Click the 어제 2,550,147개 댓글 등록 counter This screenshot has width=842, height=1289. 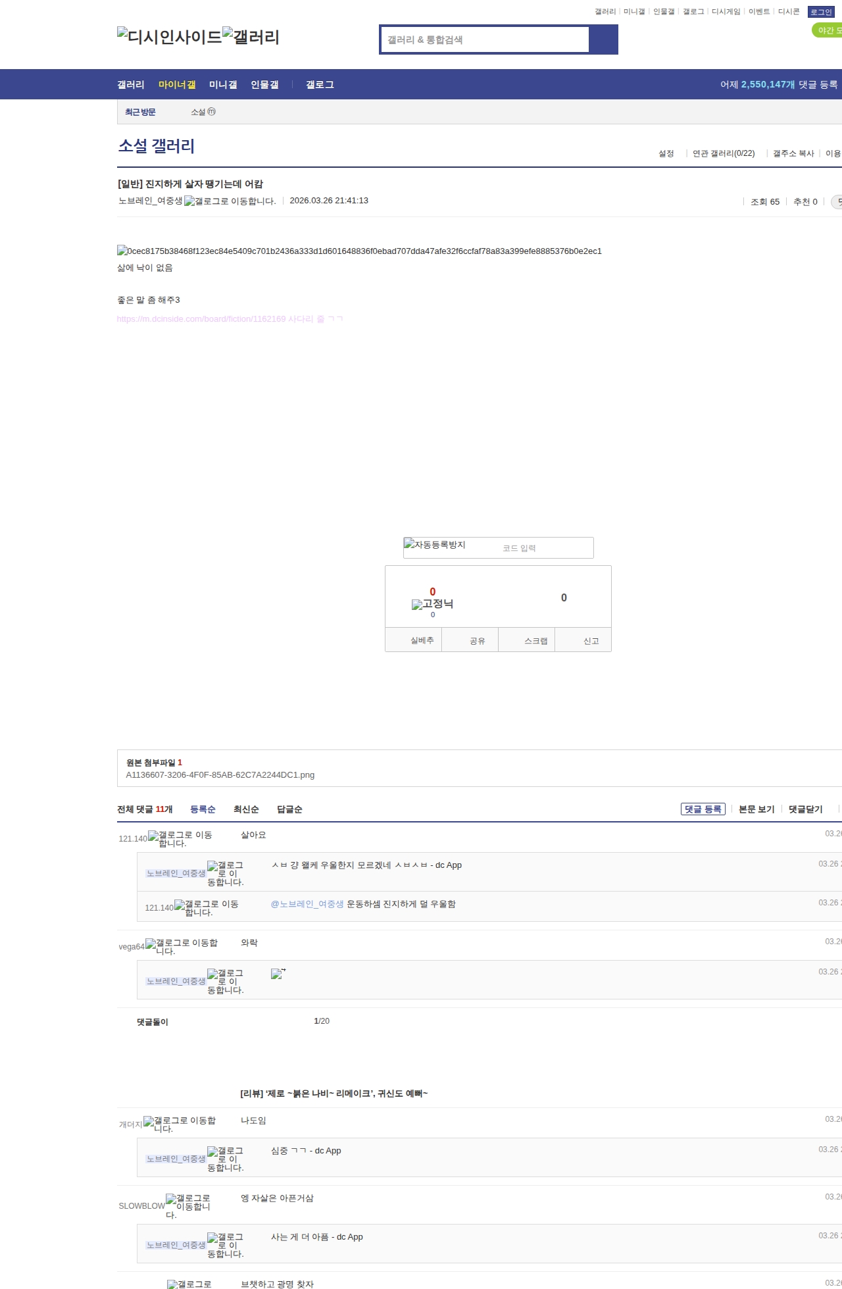click(x=779, y=84)
